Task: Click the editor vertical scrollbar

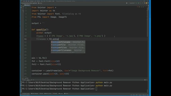Action: [147, 22]
